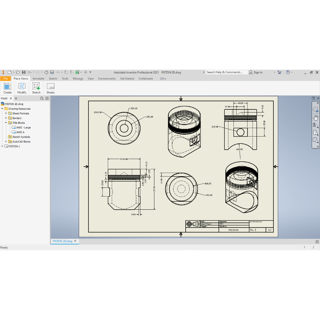
Task: Open the ribbon display options dropdown
Action: (x=163, y=78)
